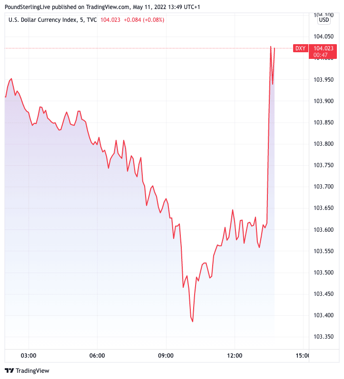Click the 103.900 price axis label
344x379 pixels.
coord(324,101)
